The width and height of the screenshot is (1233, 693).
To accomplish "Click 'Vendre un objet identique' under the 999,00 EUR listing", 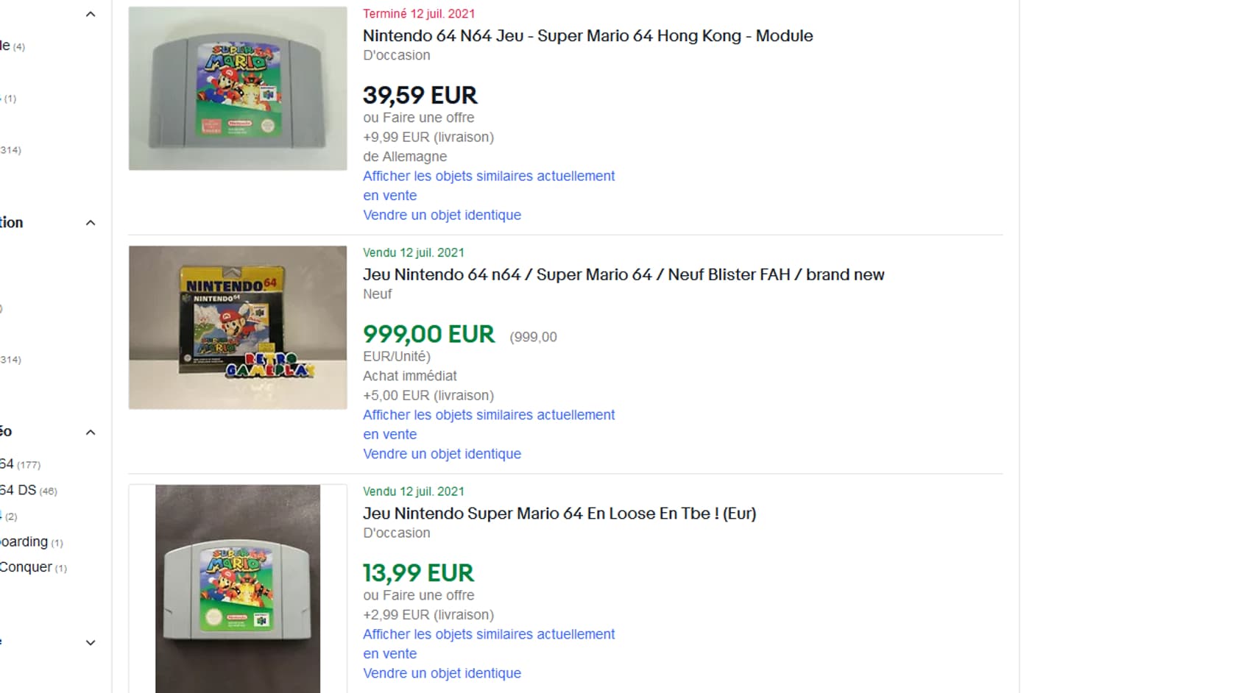I will [x=442, y=454].
